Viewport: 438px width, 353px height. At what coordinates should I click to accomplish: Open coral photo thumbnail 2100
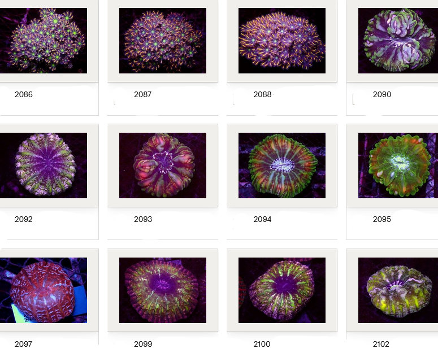click(x=282, y=290)
